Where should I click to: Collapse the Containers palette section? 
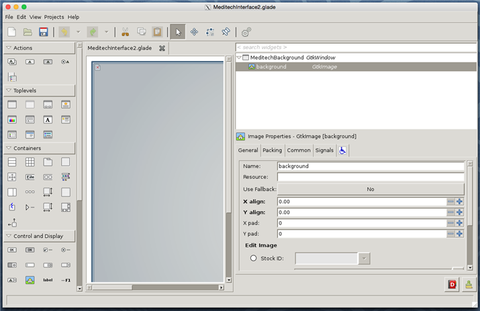click(8, 148)
